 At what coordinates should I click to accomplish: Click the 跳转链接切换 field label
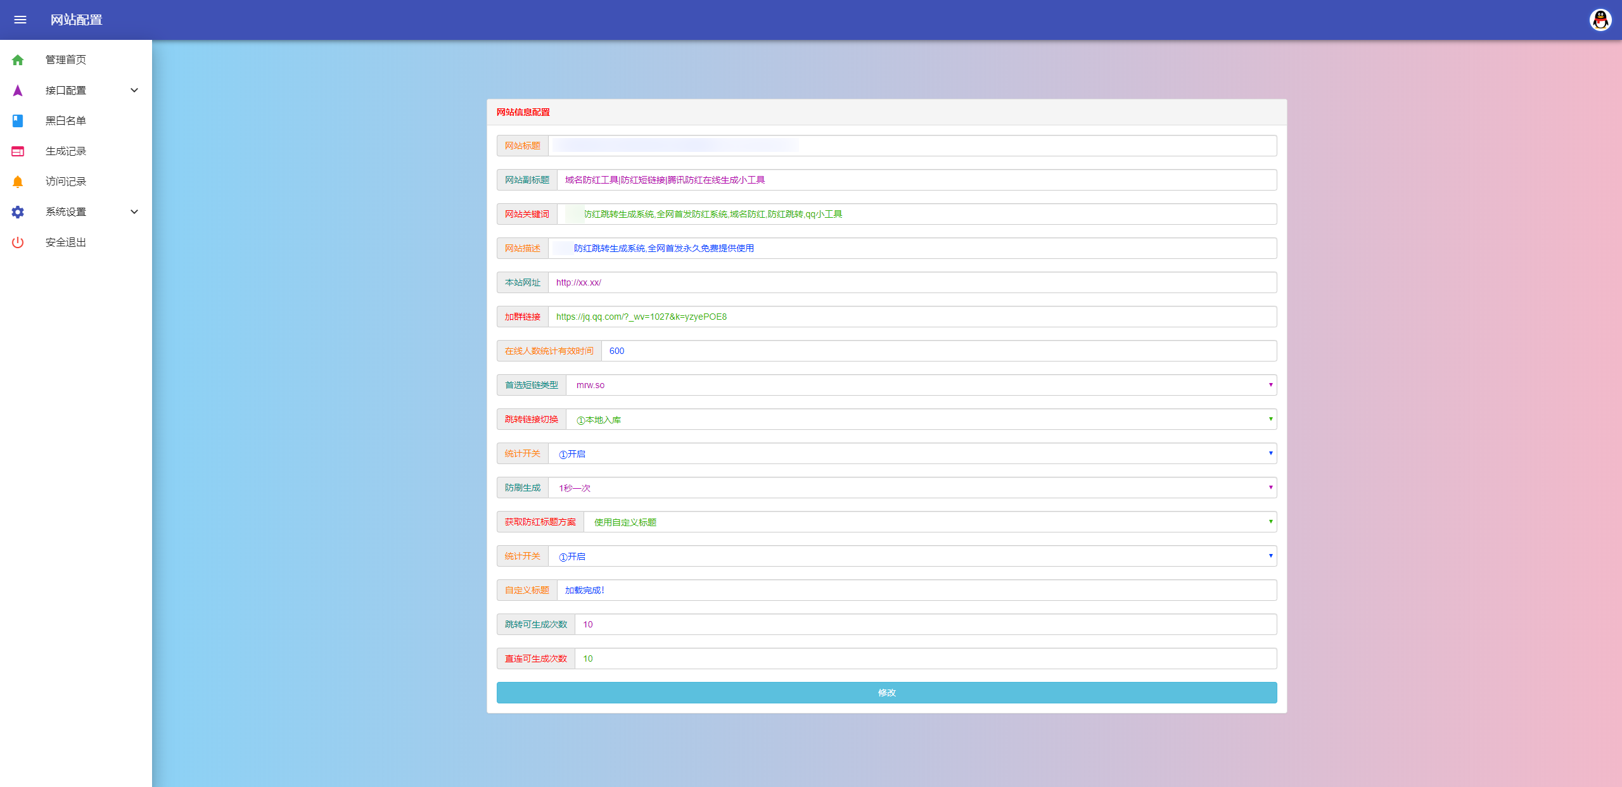[x=532, y=419]
